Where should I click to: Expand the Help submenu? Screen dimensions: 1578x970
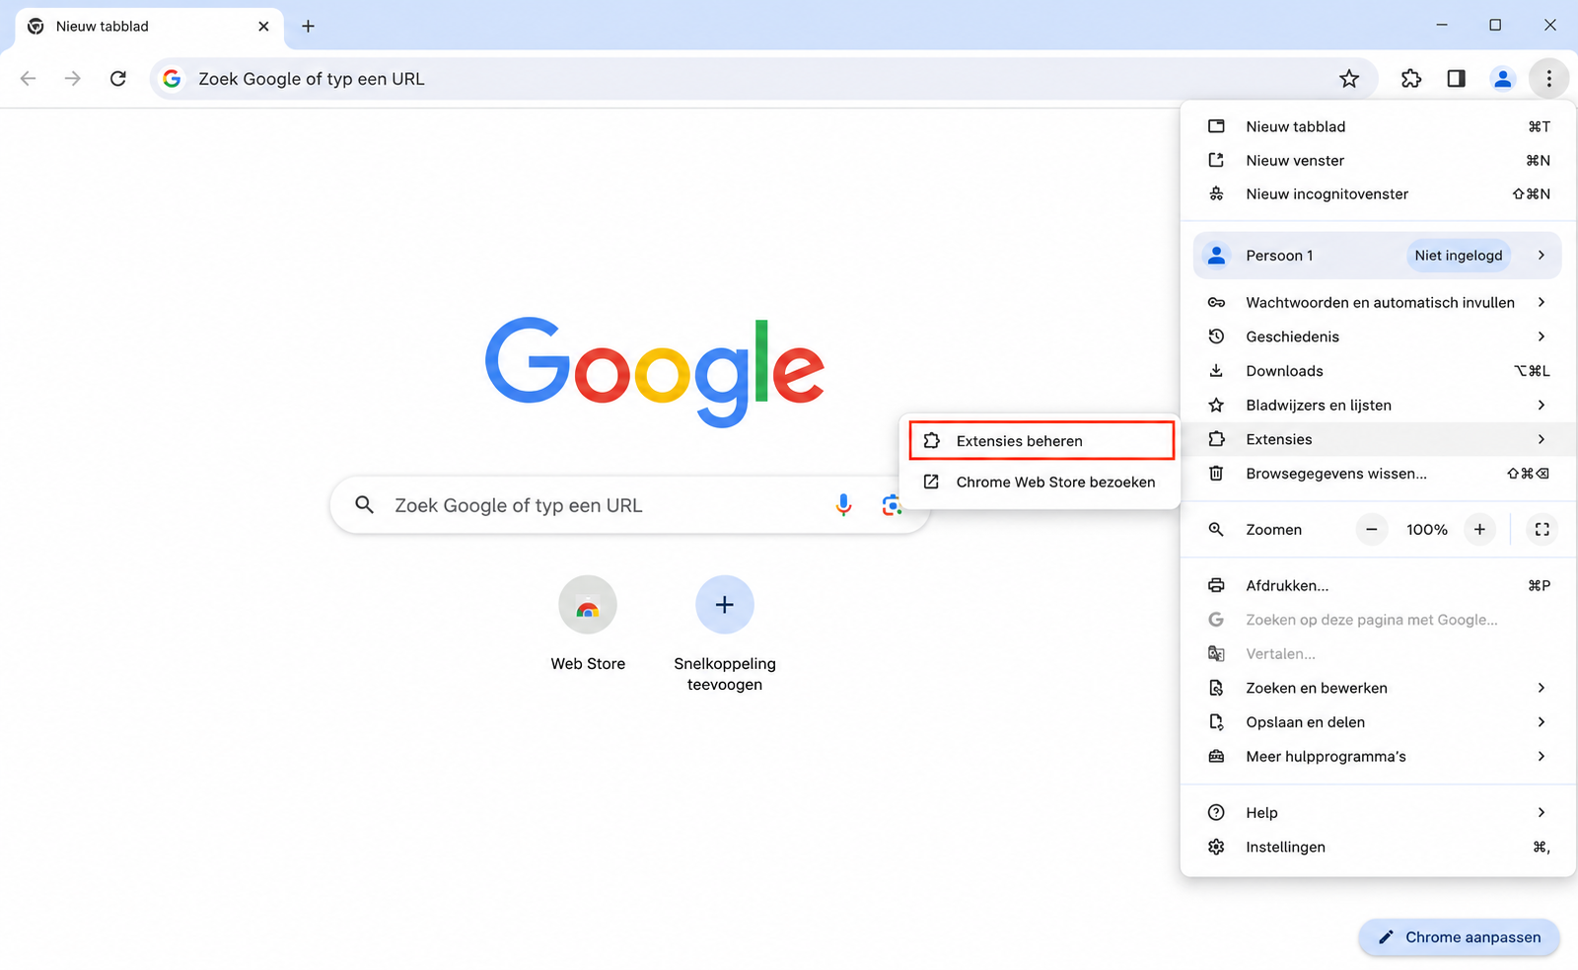point(1378,813)
